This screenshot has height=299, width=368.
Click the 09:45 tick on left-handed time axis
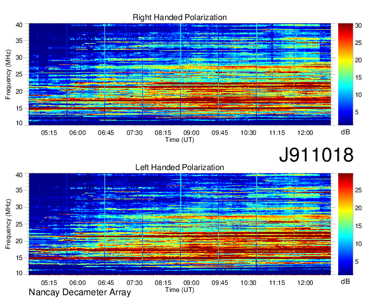click(x=220, y=283)
